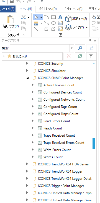Image resolution: width=100 pixels, height=203 pixels.
Task: Click the funnel filter icon
Action: (91, 56)
